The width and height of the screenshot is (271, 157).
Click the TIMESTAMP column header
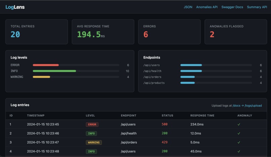tap(36, 115)
